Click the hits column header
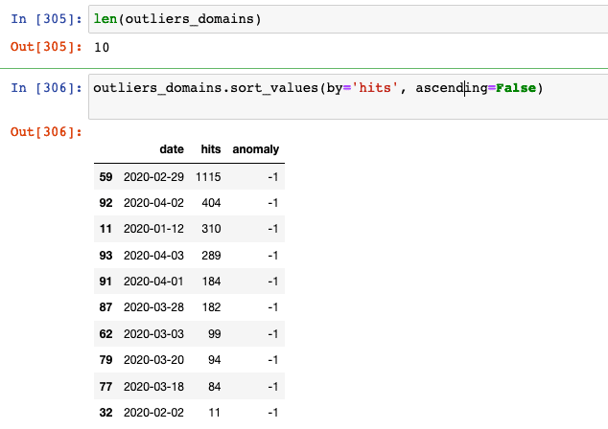The height and width of the screenshot is (429, 608). 211,149
